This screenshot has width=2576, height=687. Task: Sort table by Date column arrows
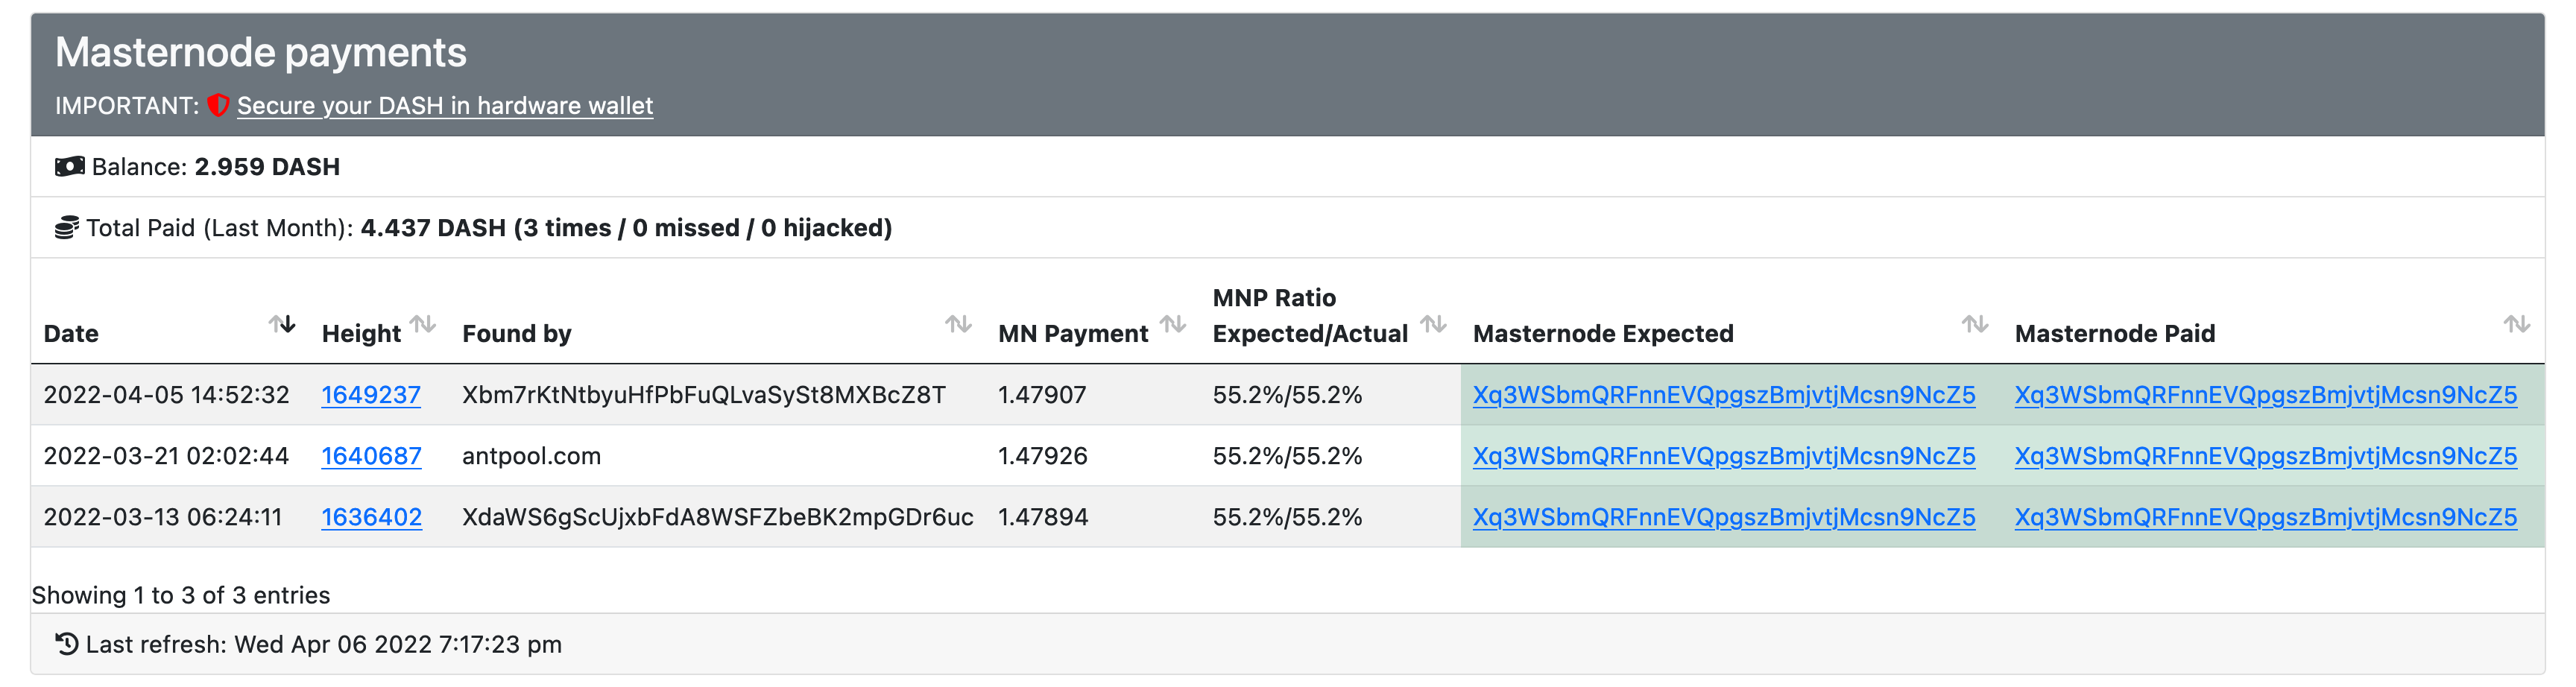(x=282, y=324)
